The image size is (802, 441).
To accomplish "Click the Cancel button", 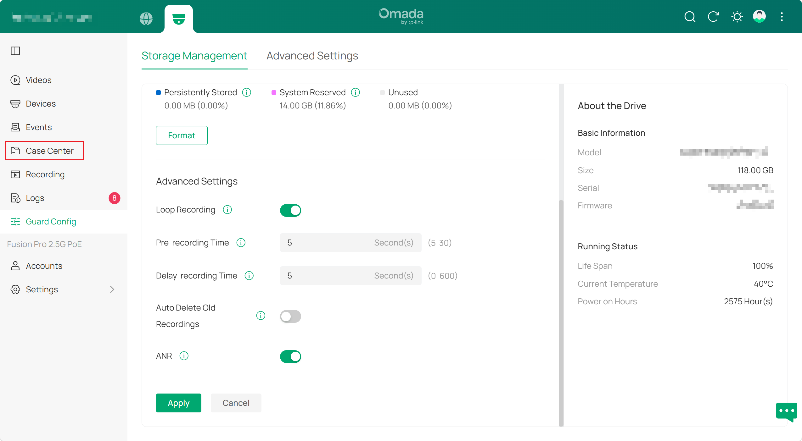I will coord(236,403).
